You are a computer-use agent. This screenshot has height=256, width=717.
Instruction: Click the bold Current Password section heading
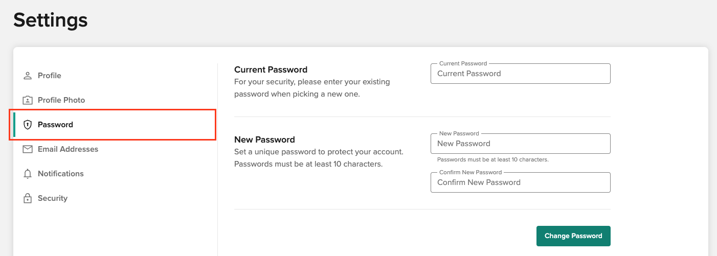(271, 69)
